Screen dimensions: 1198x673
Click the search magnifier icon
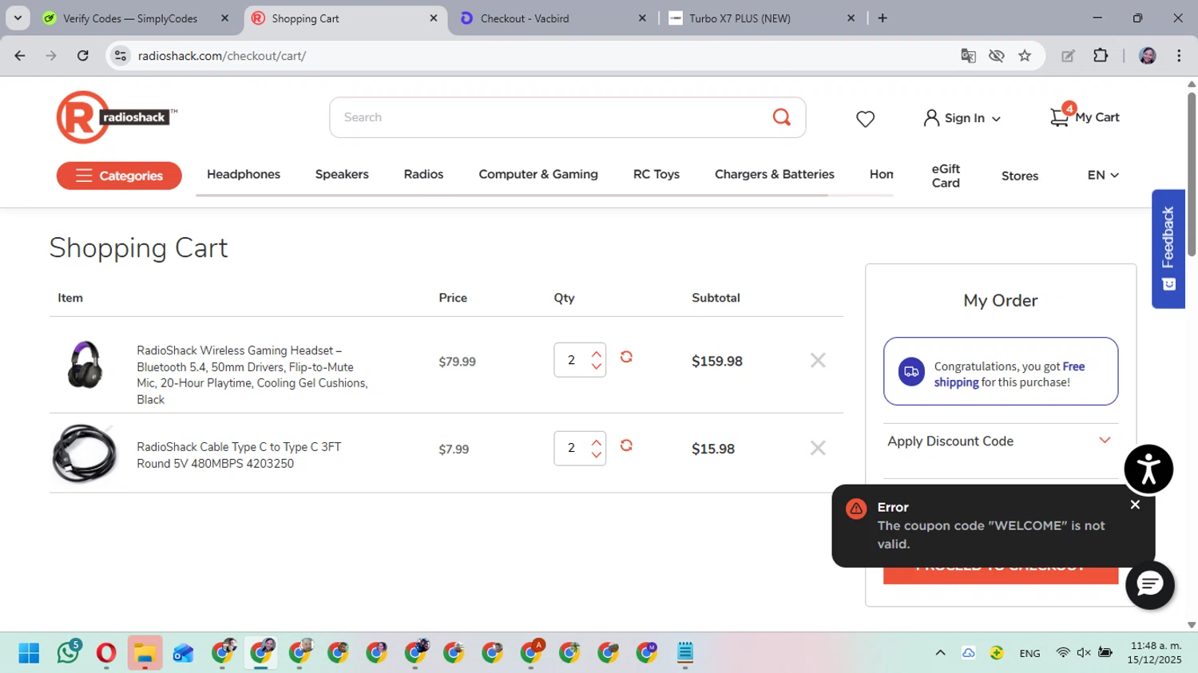tap(781, 117)
